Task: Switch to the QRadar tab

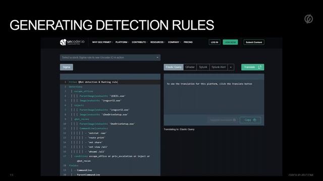Action: pos(190,67)
